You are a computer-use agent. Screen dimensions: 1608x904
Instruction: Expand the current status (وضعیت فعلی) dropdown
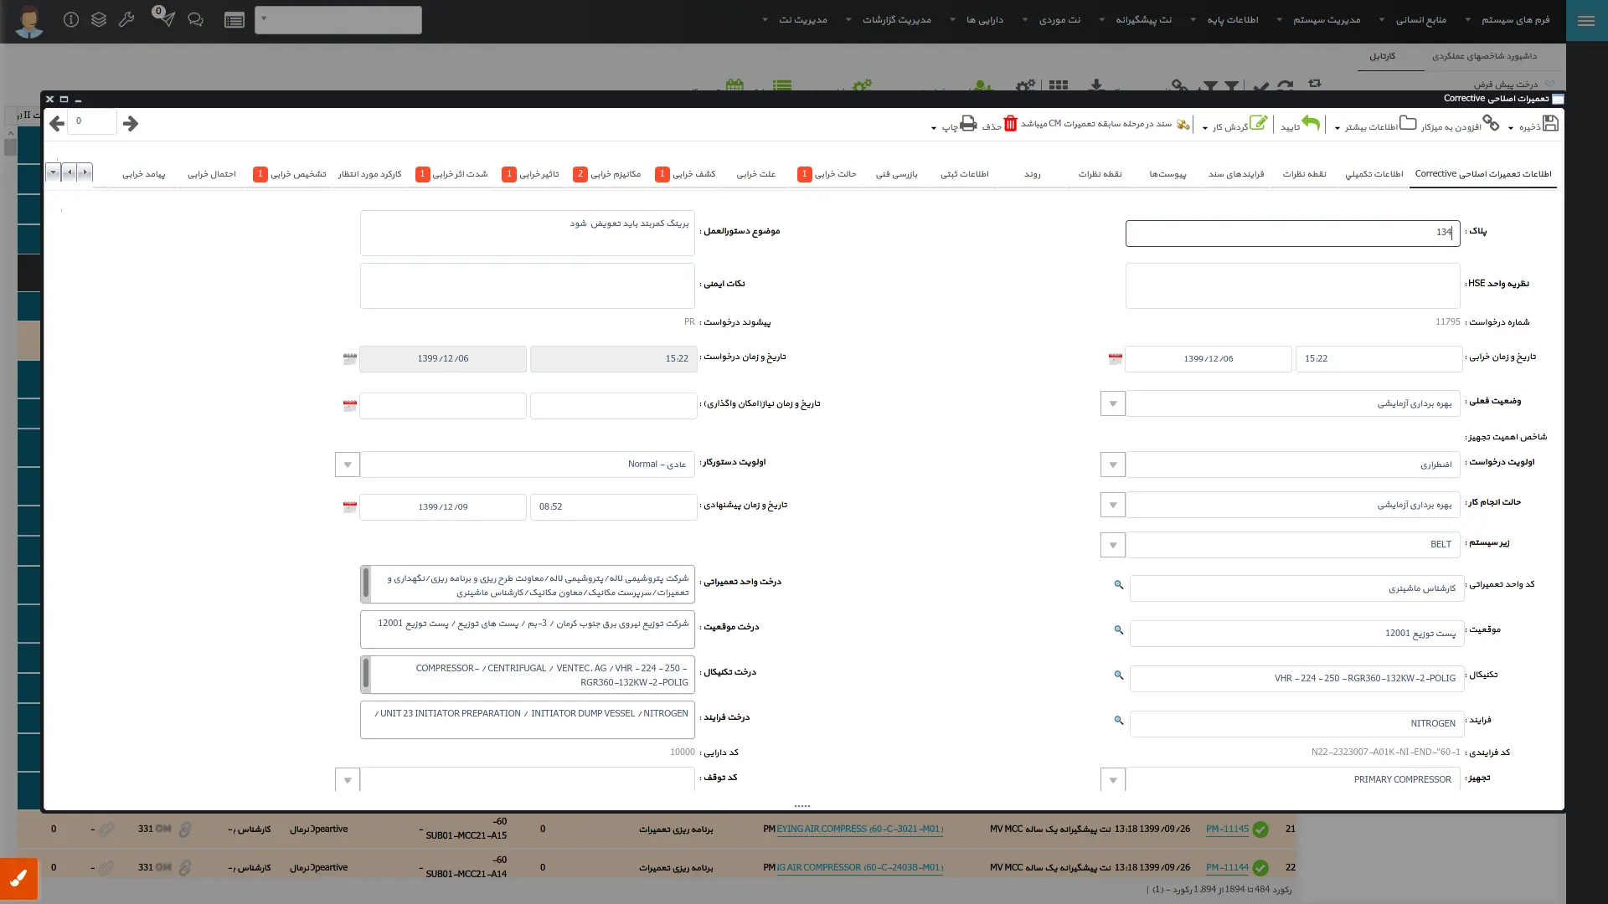(x=1112, y=404)
